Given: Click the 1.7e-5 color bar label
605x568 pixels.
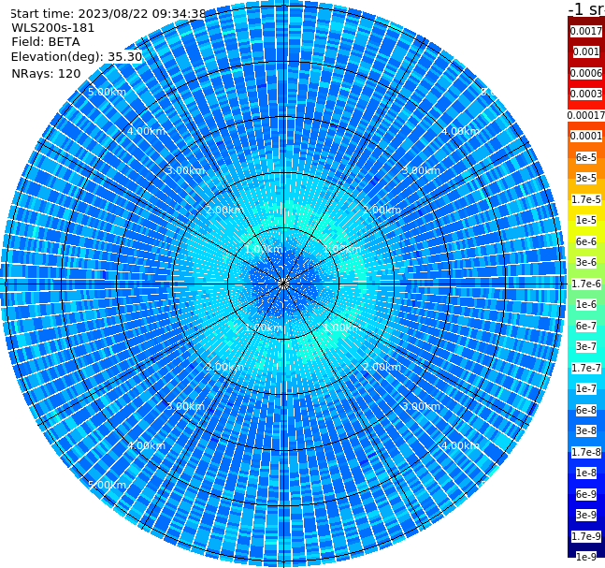Looking at the screenshot, I should 586,199.
